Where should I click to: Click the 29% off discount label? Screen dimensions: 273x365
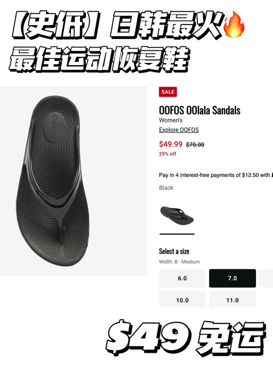[167, 154]
